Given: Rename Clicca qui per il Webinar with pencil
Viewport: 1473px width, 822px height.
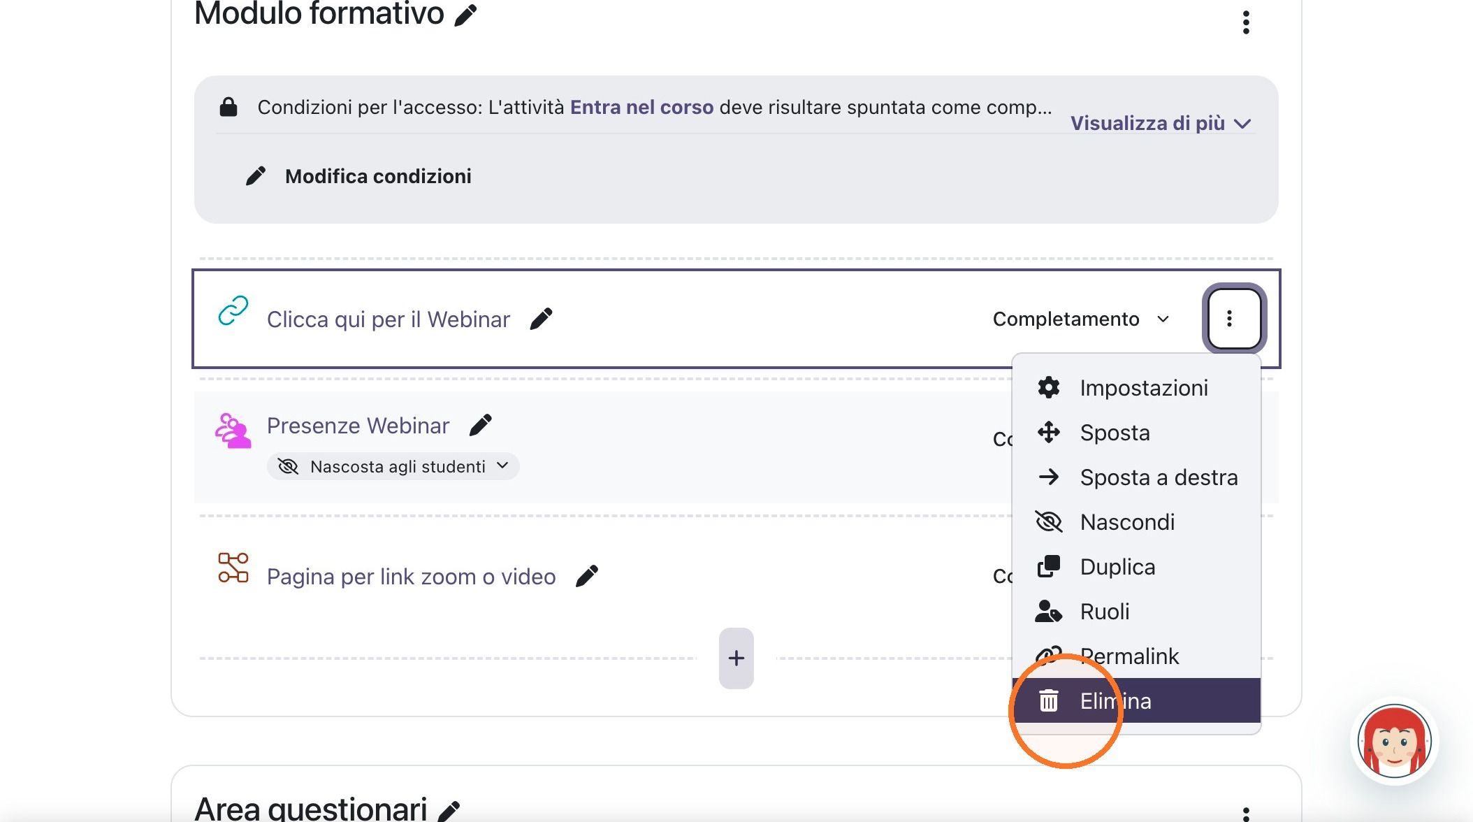Looking at the screenshot, I should click(541, 319).
